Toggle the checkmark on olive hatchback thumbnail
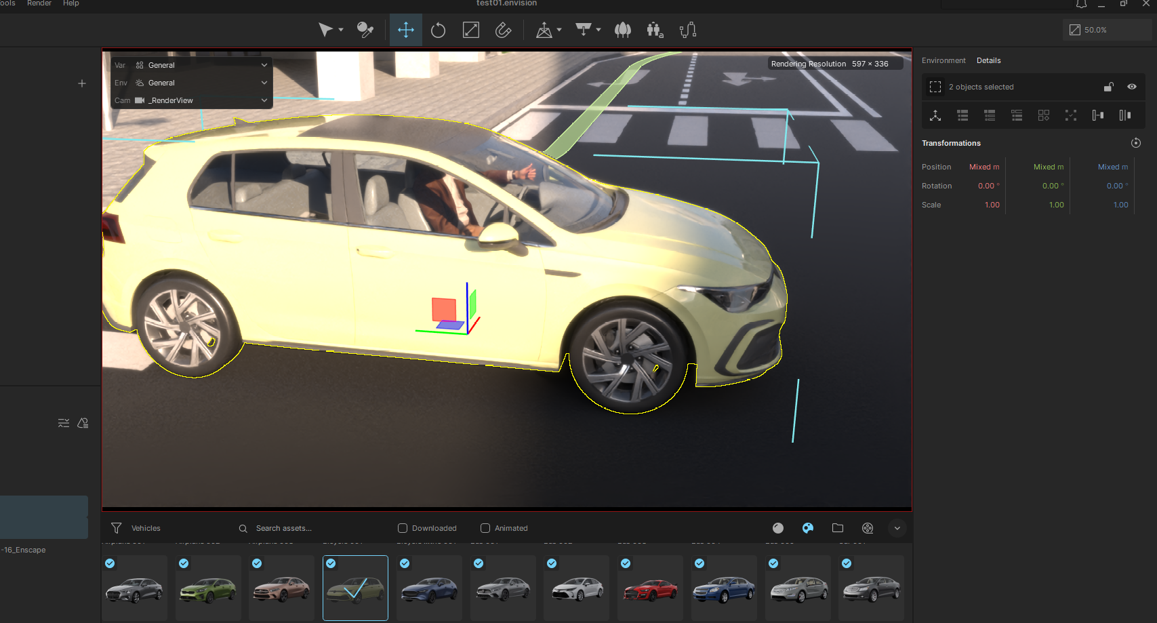Viewport: 1157px width, 623px height. point(331,563)
